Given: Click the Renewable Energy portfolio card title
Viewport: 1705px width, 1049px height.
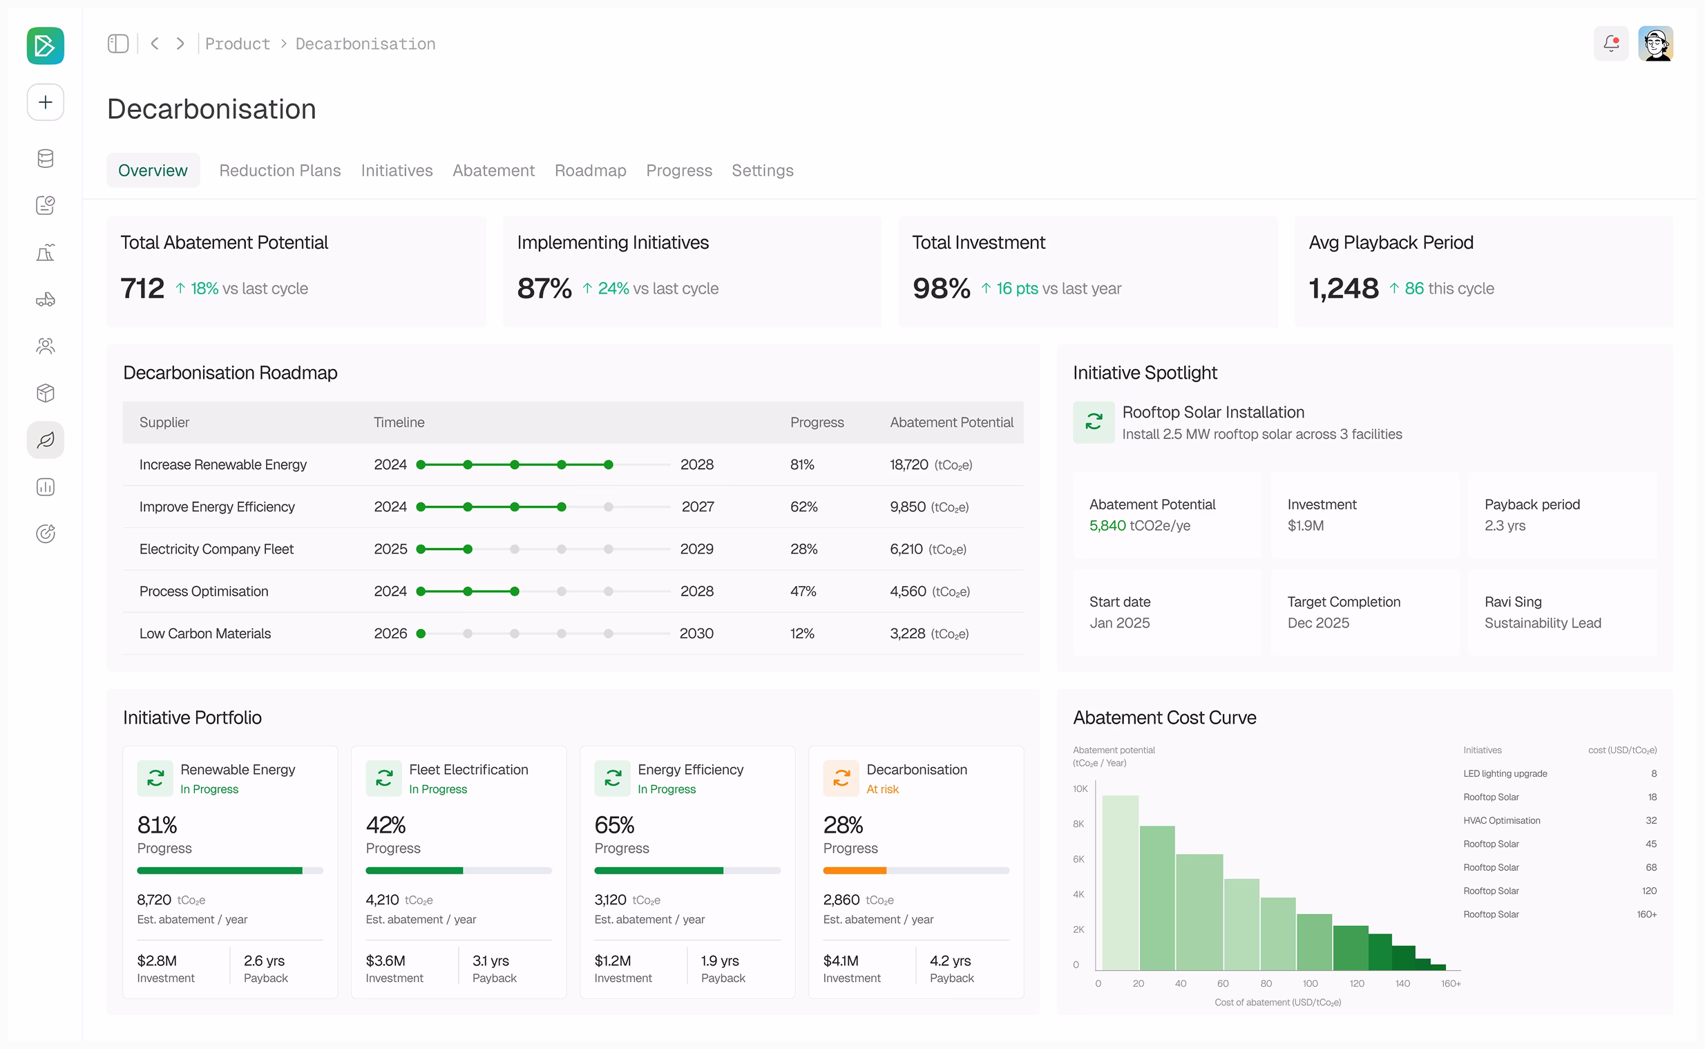Looking at the screenshot, I should click(238, 771).
